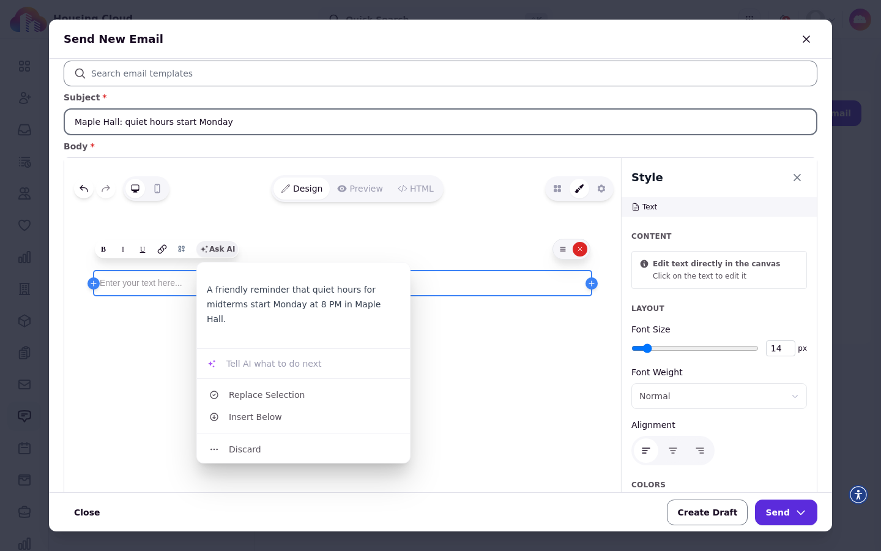This screenshot has height=551, width=881.
Task: Choose Replace Selection option
Action: pyautogui.click(x=303, y=395)
